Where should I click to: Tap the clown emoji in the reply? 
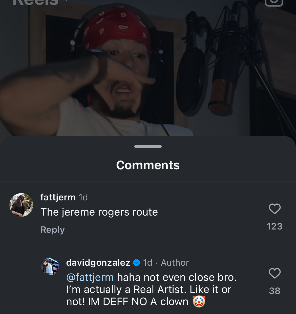(x=199, y=301)
